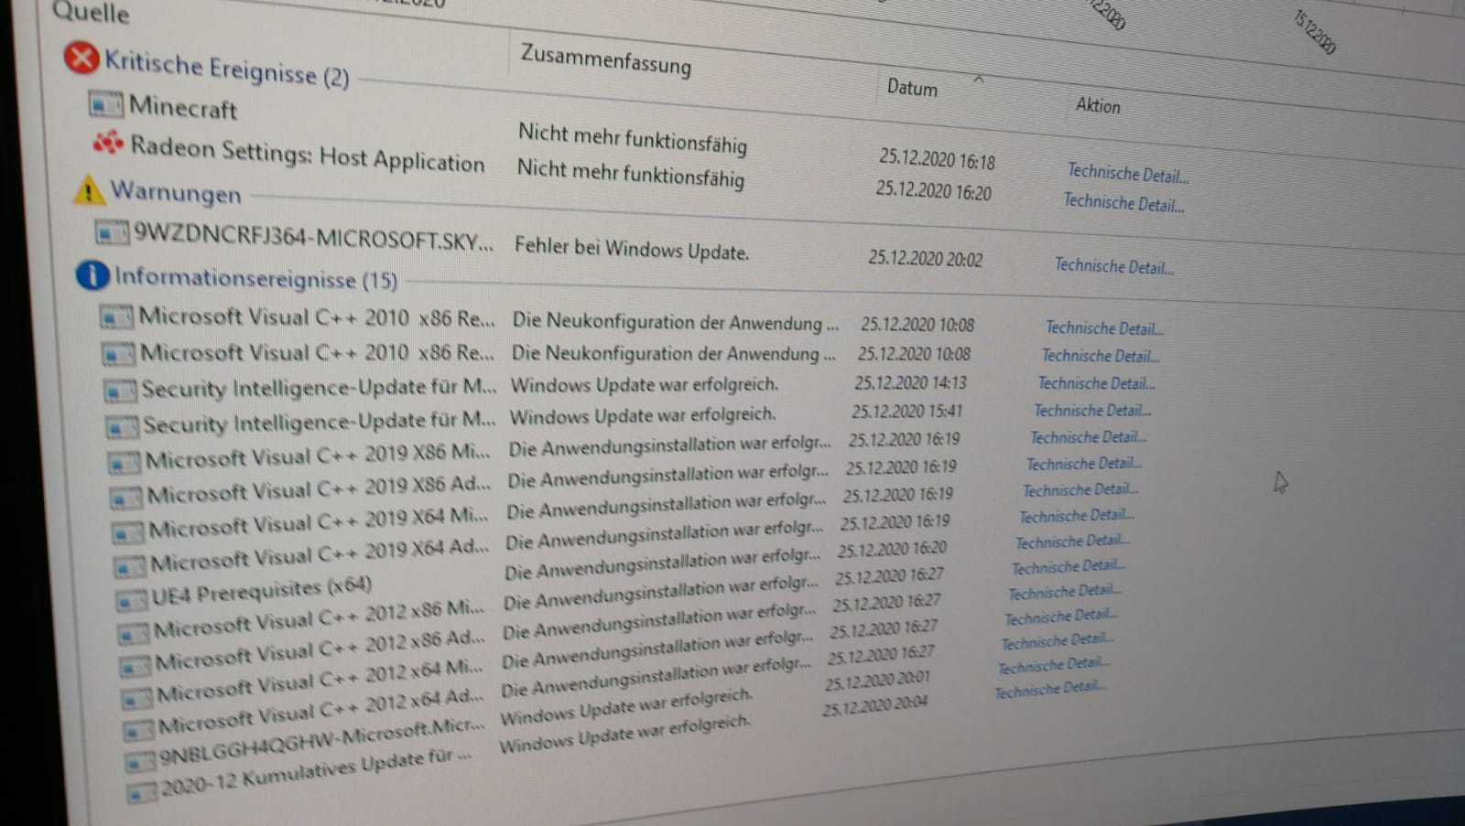Open Technische Details for the 20:04 Windows Update

[x=1050, y=690]
